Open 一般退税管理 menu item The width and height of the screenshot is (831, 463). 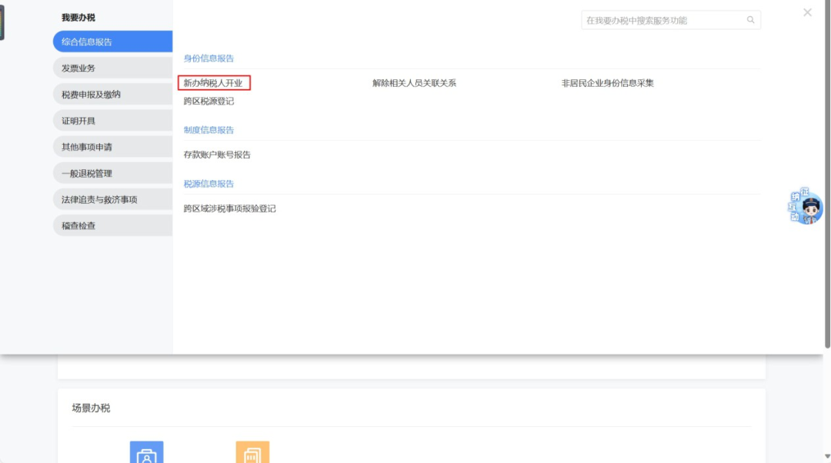[x=112, y=173]
